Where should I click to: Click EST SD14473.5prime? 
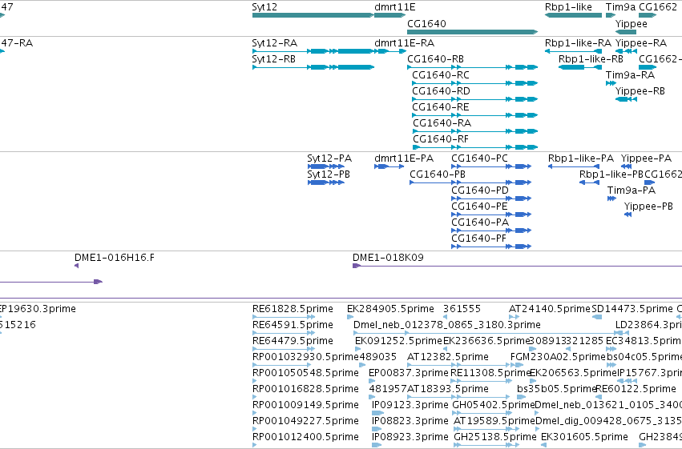pyautogui.click(x=597, y=317)
